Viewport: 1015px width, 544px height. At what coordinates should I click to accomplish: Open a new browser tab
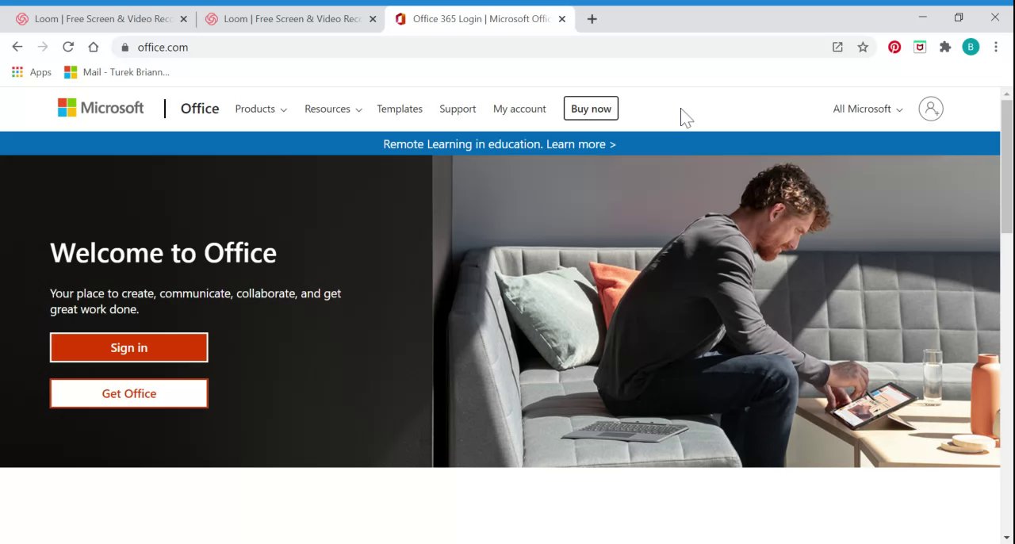coord(592,19)
